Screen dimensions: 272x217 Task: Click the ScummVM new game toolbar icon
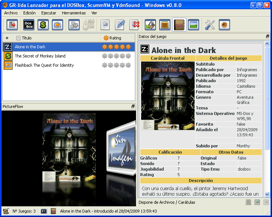click(43, 25)
